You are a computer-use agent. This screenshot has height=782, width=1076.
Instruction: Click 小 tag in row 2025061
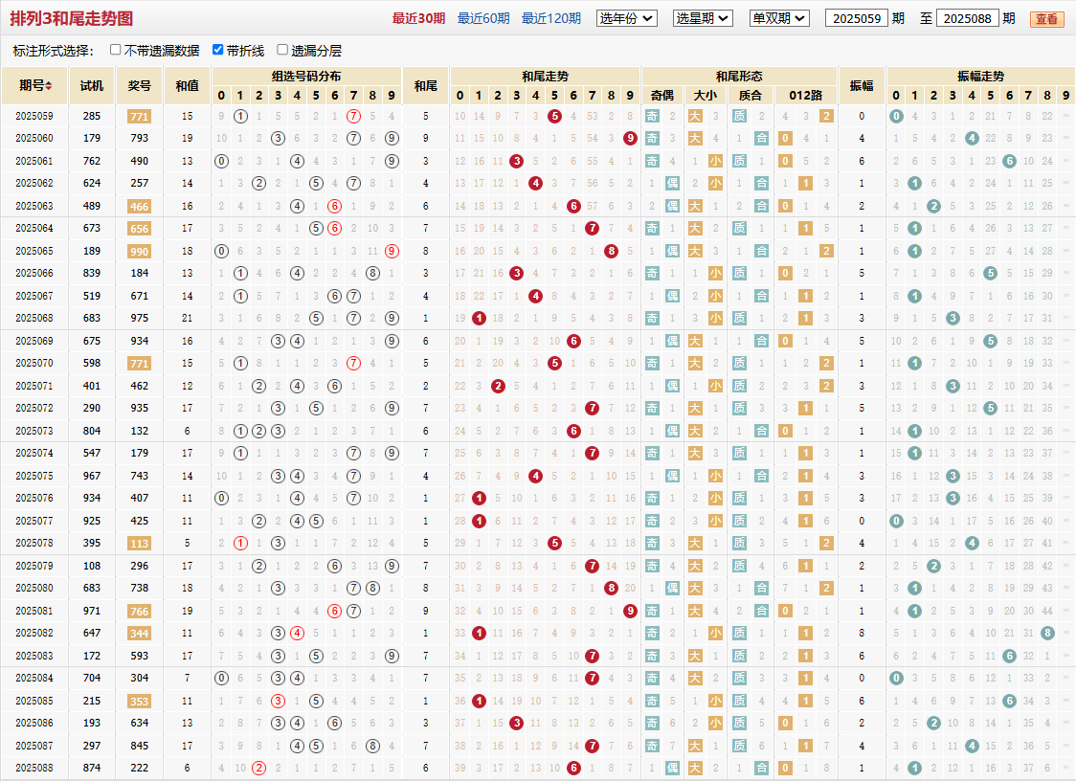716,161
